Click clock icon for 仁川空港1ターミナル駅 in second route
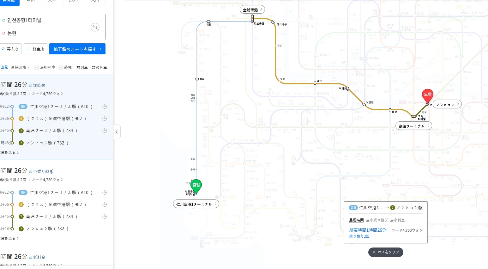Viewport: 488px width, 269px height. pyautogui.click(x=105, y=193)
